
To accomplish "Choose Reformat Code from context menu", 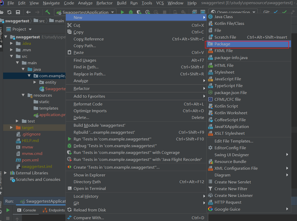I will 136,104.
